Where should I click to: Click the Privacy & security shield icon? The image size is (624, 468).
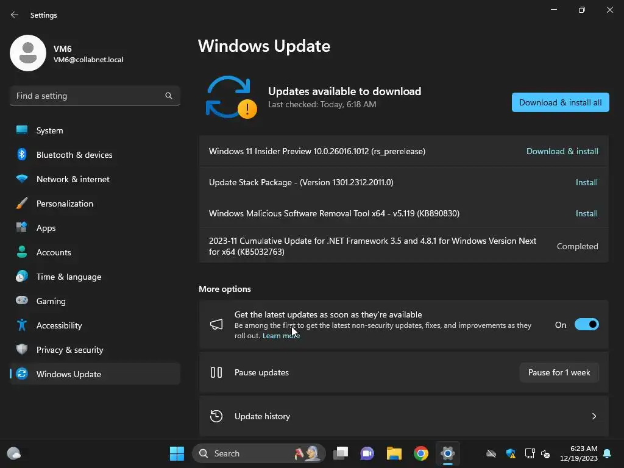[22, 349]
